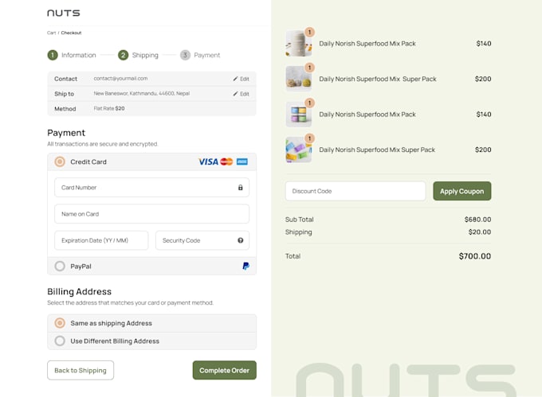542x397 pixels.
Task: Focus the Discount Code field
Action: [x=355, y=191]
